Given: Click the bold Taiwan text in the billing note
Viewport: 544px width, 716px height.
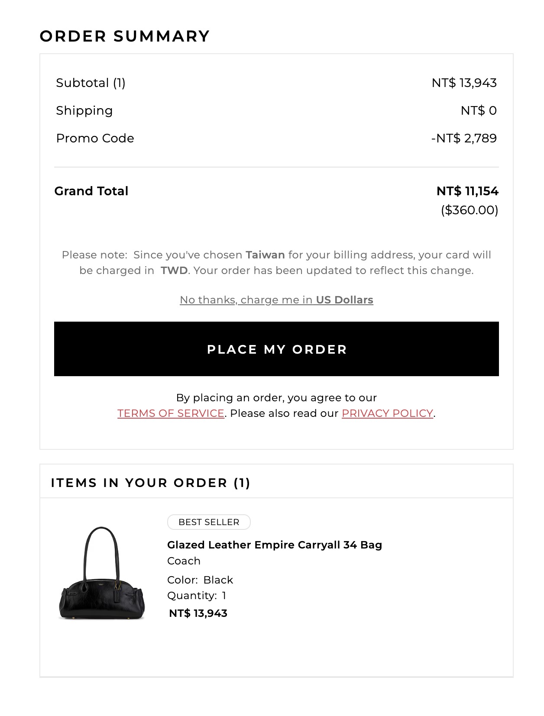Looking at the screenshot, I should [x=265, y=255].
